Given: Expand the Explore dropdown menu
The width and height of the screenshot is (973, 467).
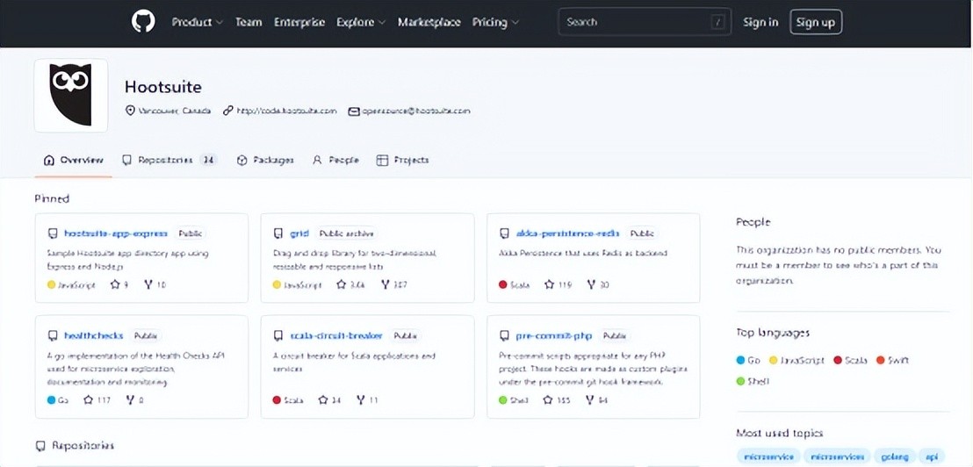Looking at the screenshot, I should click(360, 22).
